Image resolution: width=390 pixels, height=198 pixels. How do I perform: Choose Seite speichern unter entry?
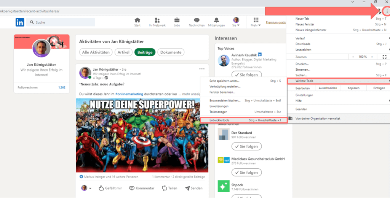pos(243,81)
